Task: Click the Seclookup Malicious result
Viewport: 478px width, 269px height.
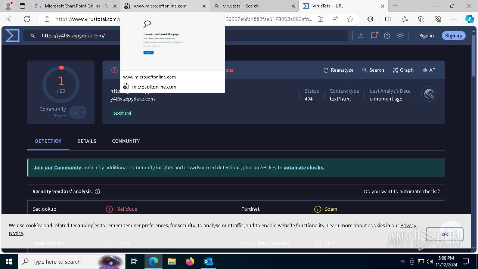Action: [x=122, y=209]
